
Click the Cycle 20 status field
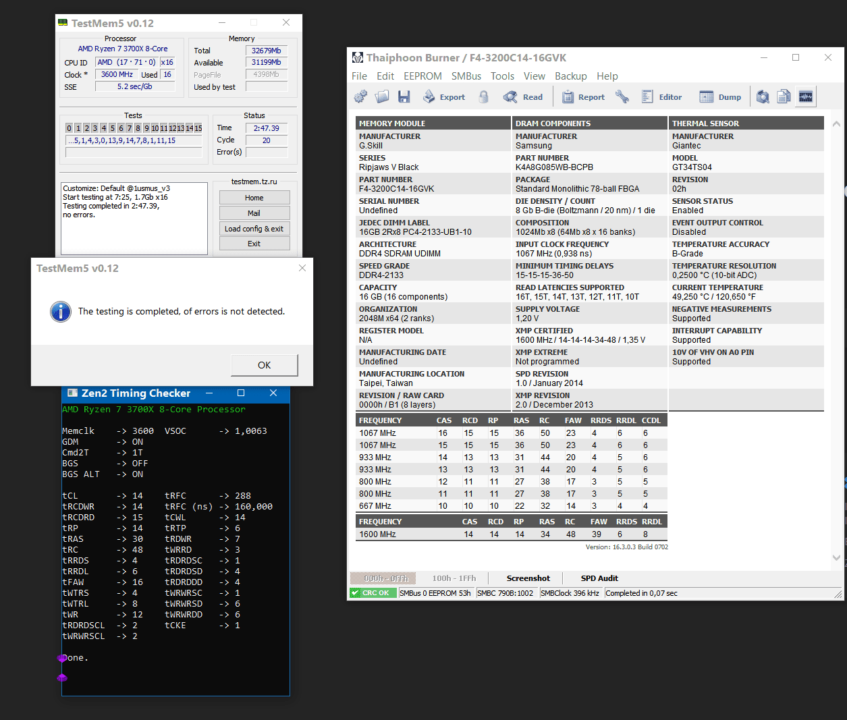pyautogui.click(x=267, y=140)
